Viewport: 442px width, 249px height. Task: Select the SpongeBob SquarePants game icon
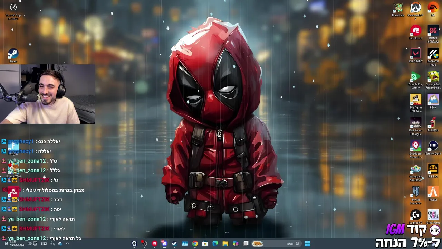(433, 81)
